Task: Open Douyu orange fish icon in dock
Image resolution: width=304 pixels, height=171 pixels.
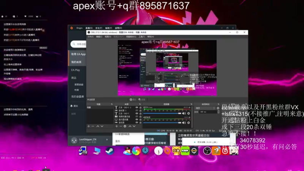Action: pos(216,151)
